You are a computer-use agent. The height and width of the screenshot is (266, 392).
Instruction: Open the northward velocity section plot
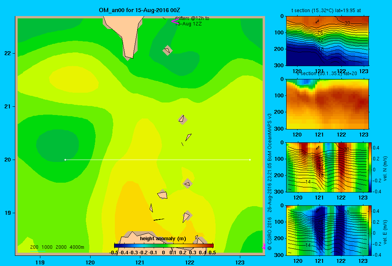pos(327,167)
